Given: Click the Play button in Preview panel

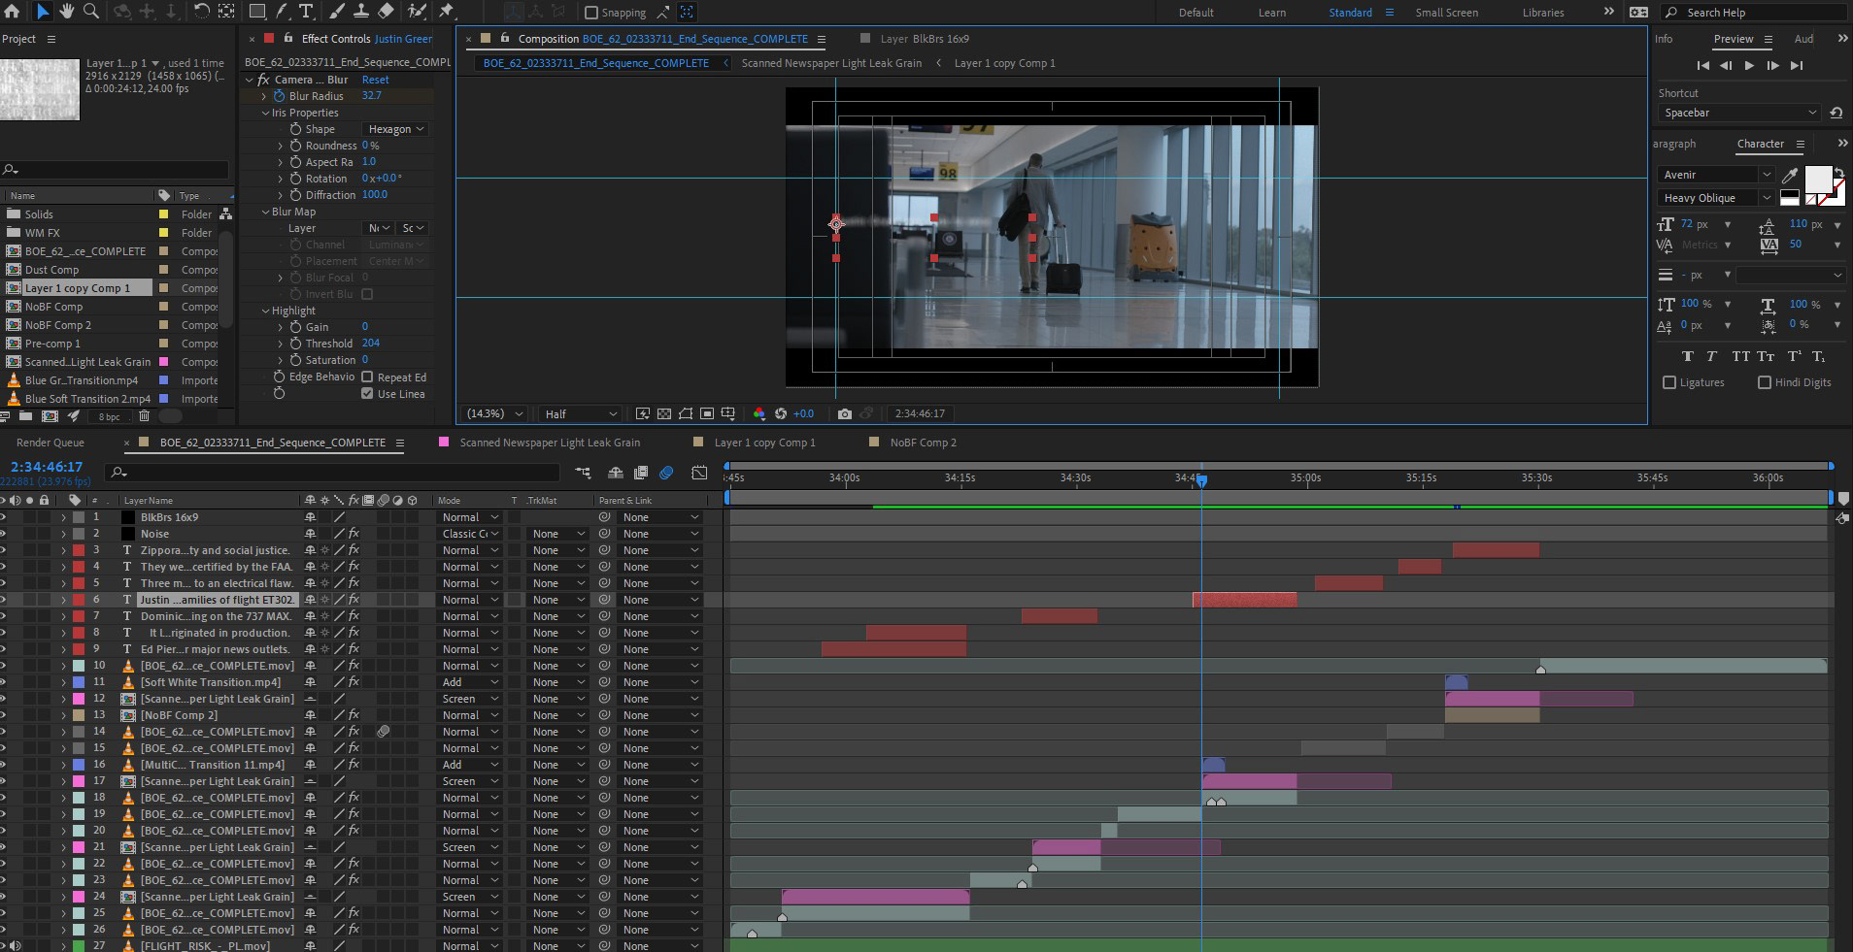Looking at the screenshot, I should tap(1749, 65).
